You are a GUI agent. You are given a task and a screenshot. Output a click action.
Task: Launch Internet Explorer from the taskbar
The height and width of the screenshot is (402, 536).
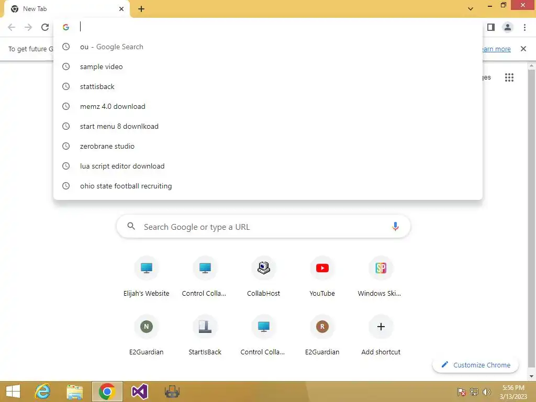point(43,392)
